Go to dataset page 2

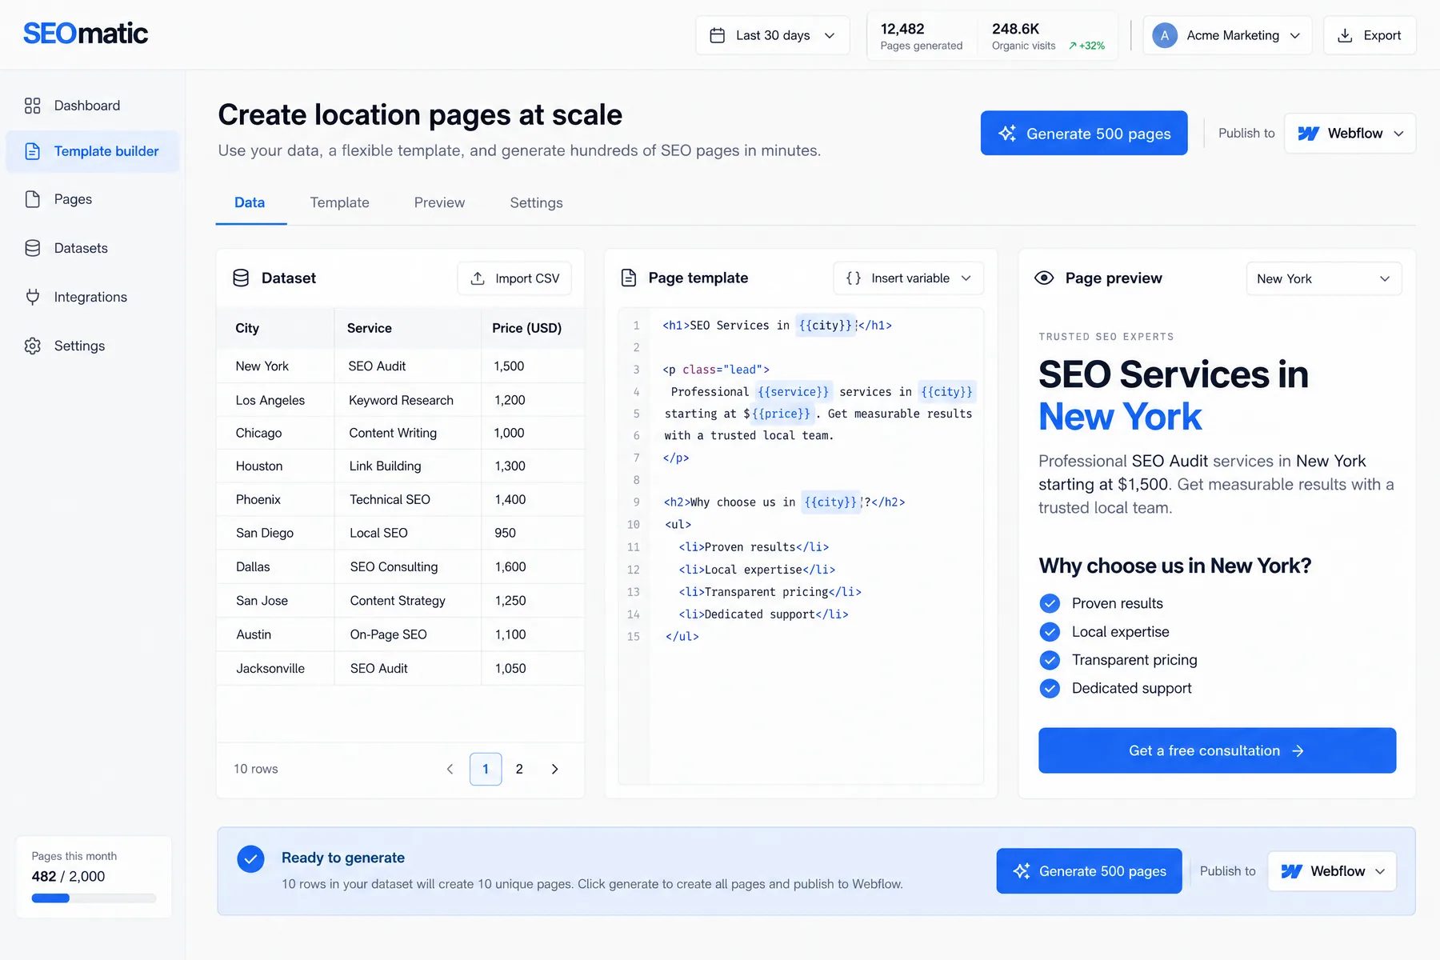click(x=519, y=769)
